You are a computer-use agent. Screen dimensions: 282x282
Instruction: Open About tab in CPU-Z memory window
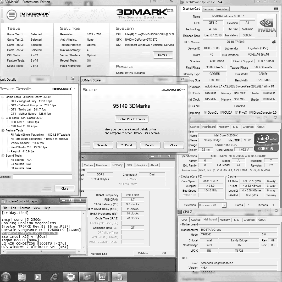pos(154,165)
